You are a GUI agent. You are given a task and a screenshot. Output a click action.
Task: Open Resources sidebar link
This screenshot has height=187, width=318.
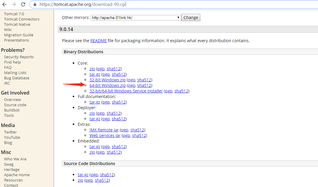[x=13, y=180]
